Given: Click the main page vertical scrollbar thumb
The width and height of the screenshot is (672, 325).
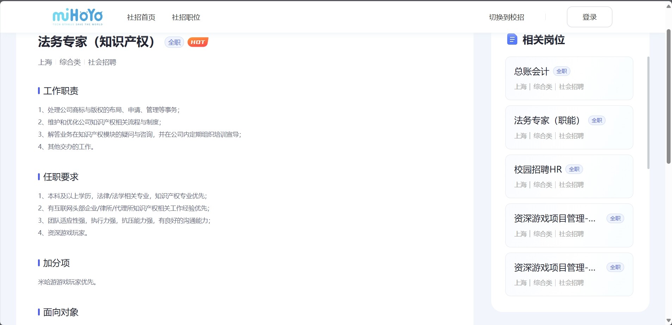Looking at the screenshot, I should pos(668,97).
